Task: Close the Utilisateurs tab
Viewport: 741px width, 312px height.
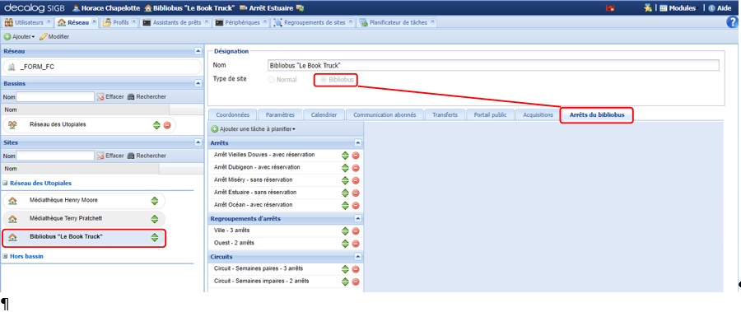Action: [49, 21]
